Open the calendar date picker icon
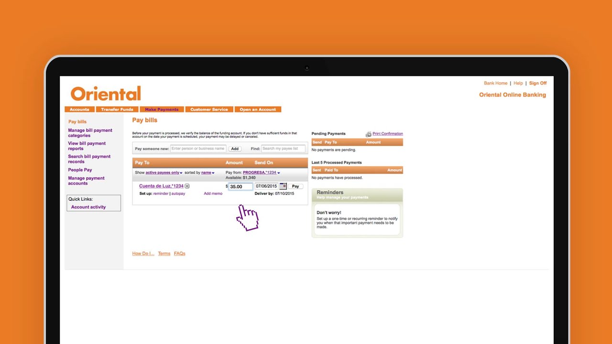 [x=283, y=186]
